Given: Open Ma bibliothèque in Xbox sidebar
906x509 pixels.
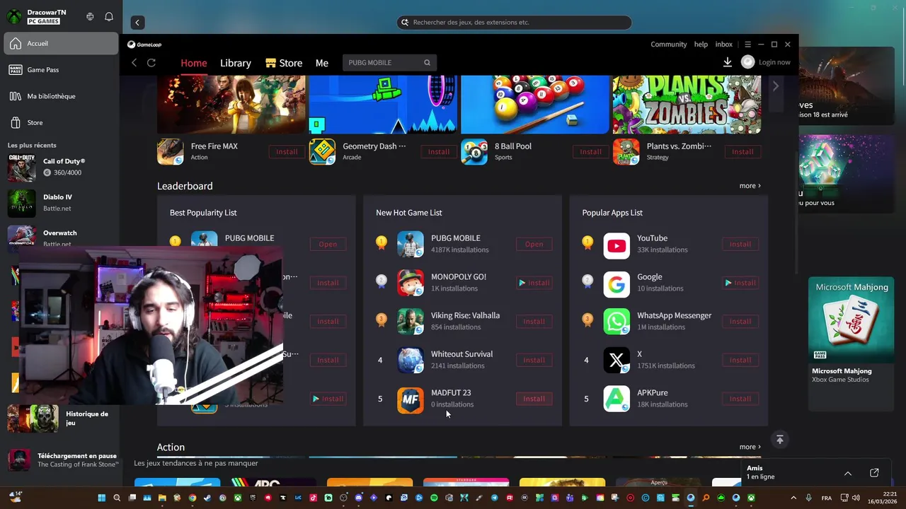Looking at the screenshot, I should pos(61,96).
